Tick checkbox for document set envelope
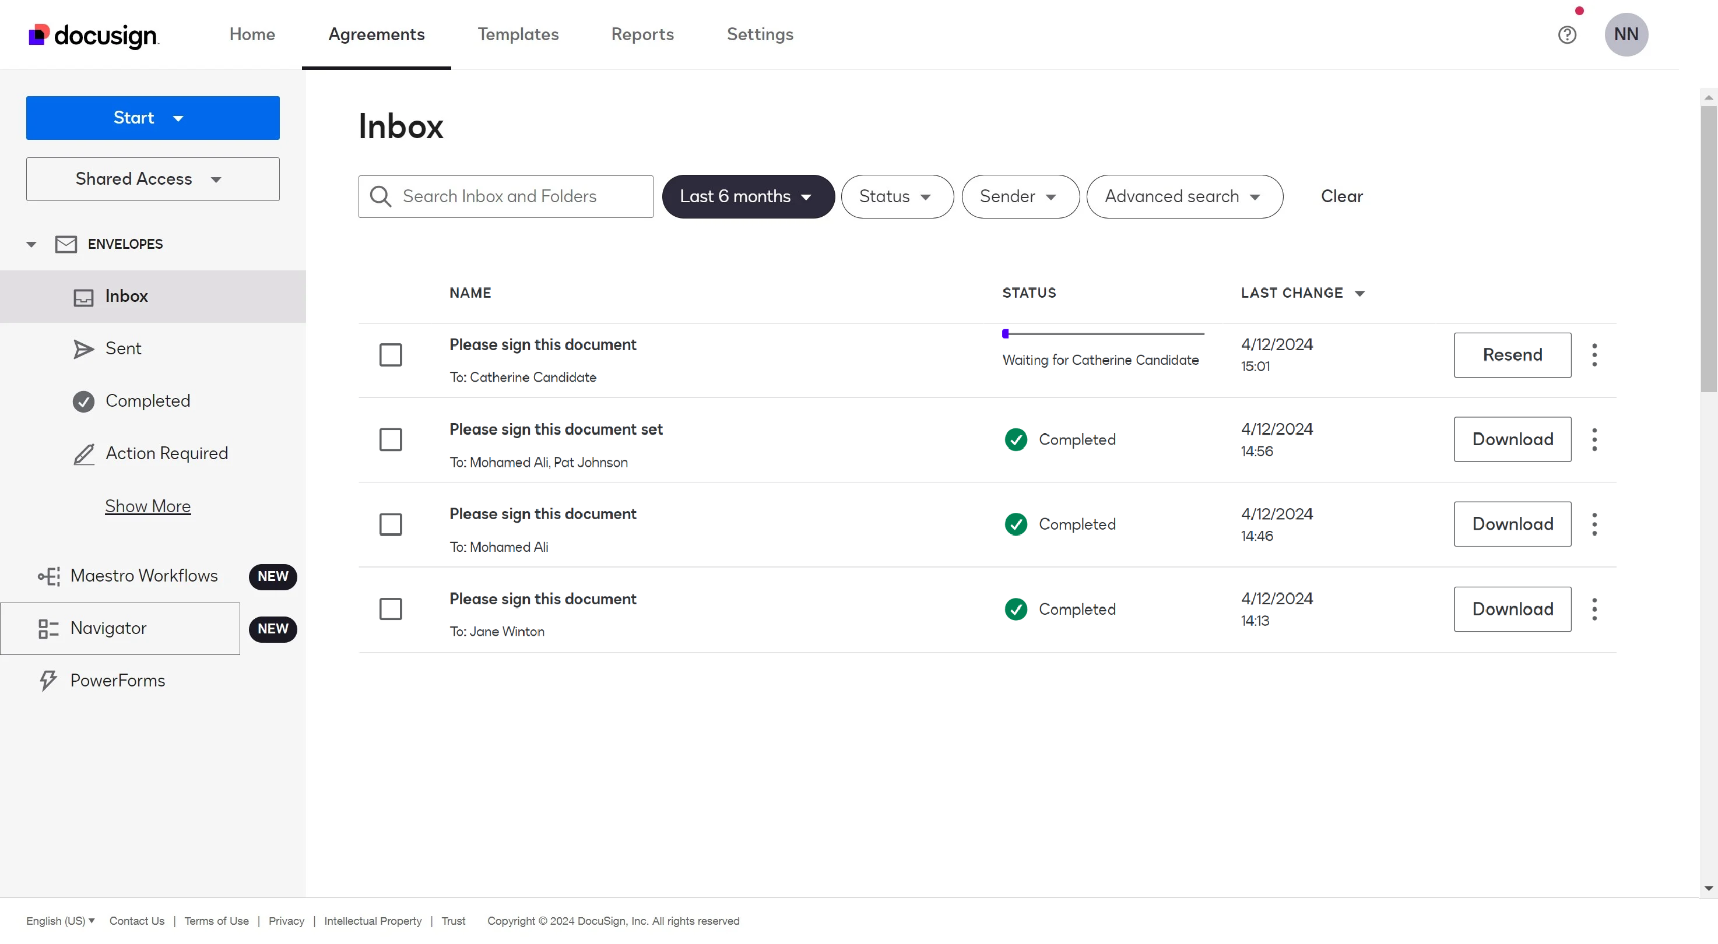The width and height of the screenshot is (1718, 944). point(390,440)
